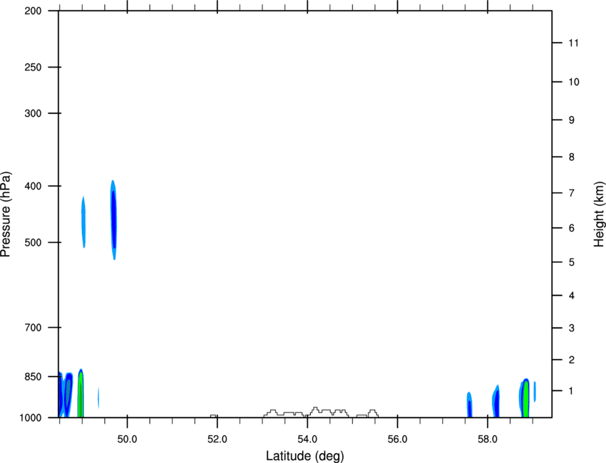Click the dark blue contour near 400 hPa
The image size is (606, 463).
click(113, 219)
